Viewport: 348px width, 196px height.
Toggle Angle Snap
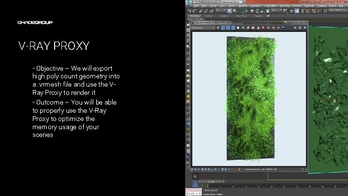[x=308, y=11]
